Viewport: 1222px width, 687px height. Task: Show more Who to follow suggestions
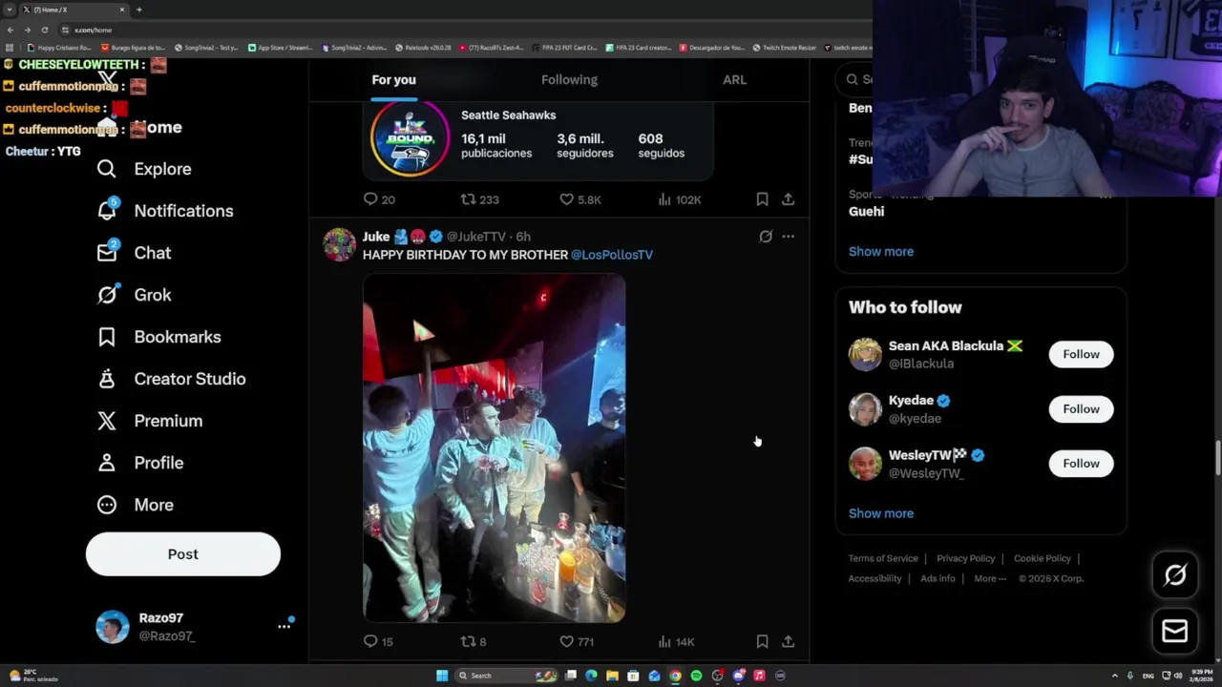click(881, 513)
